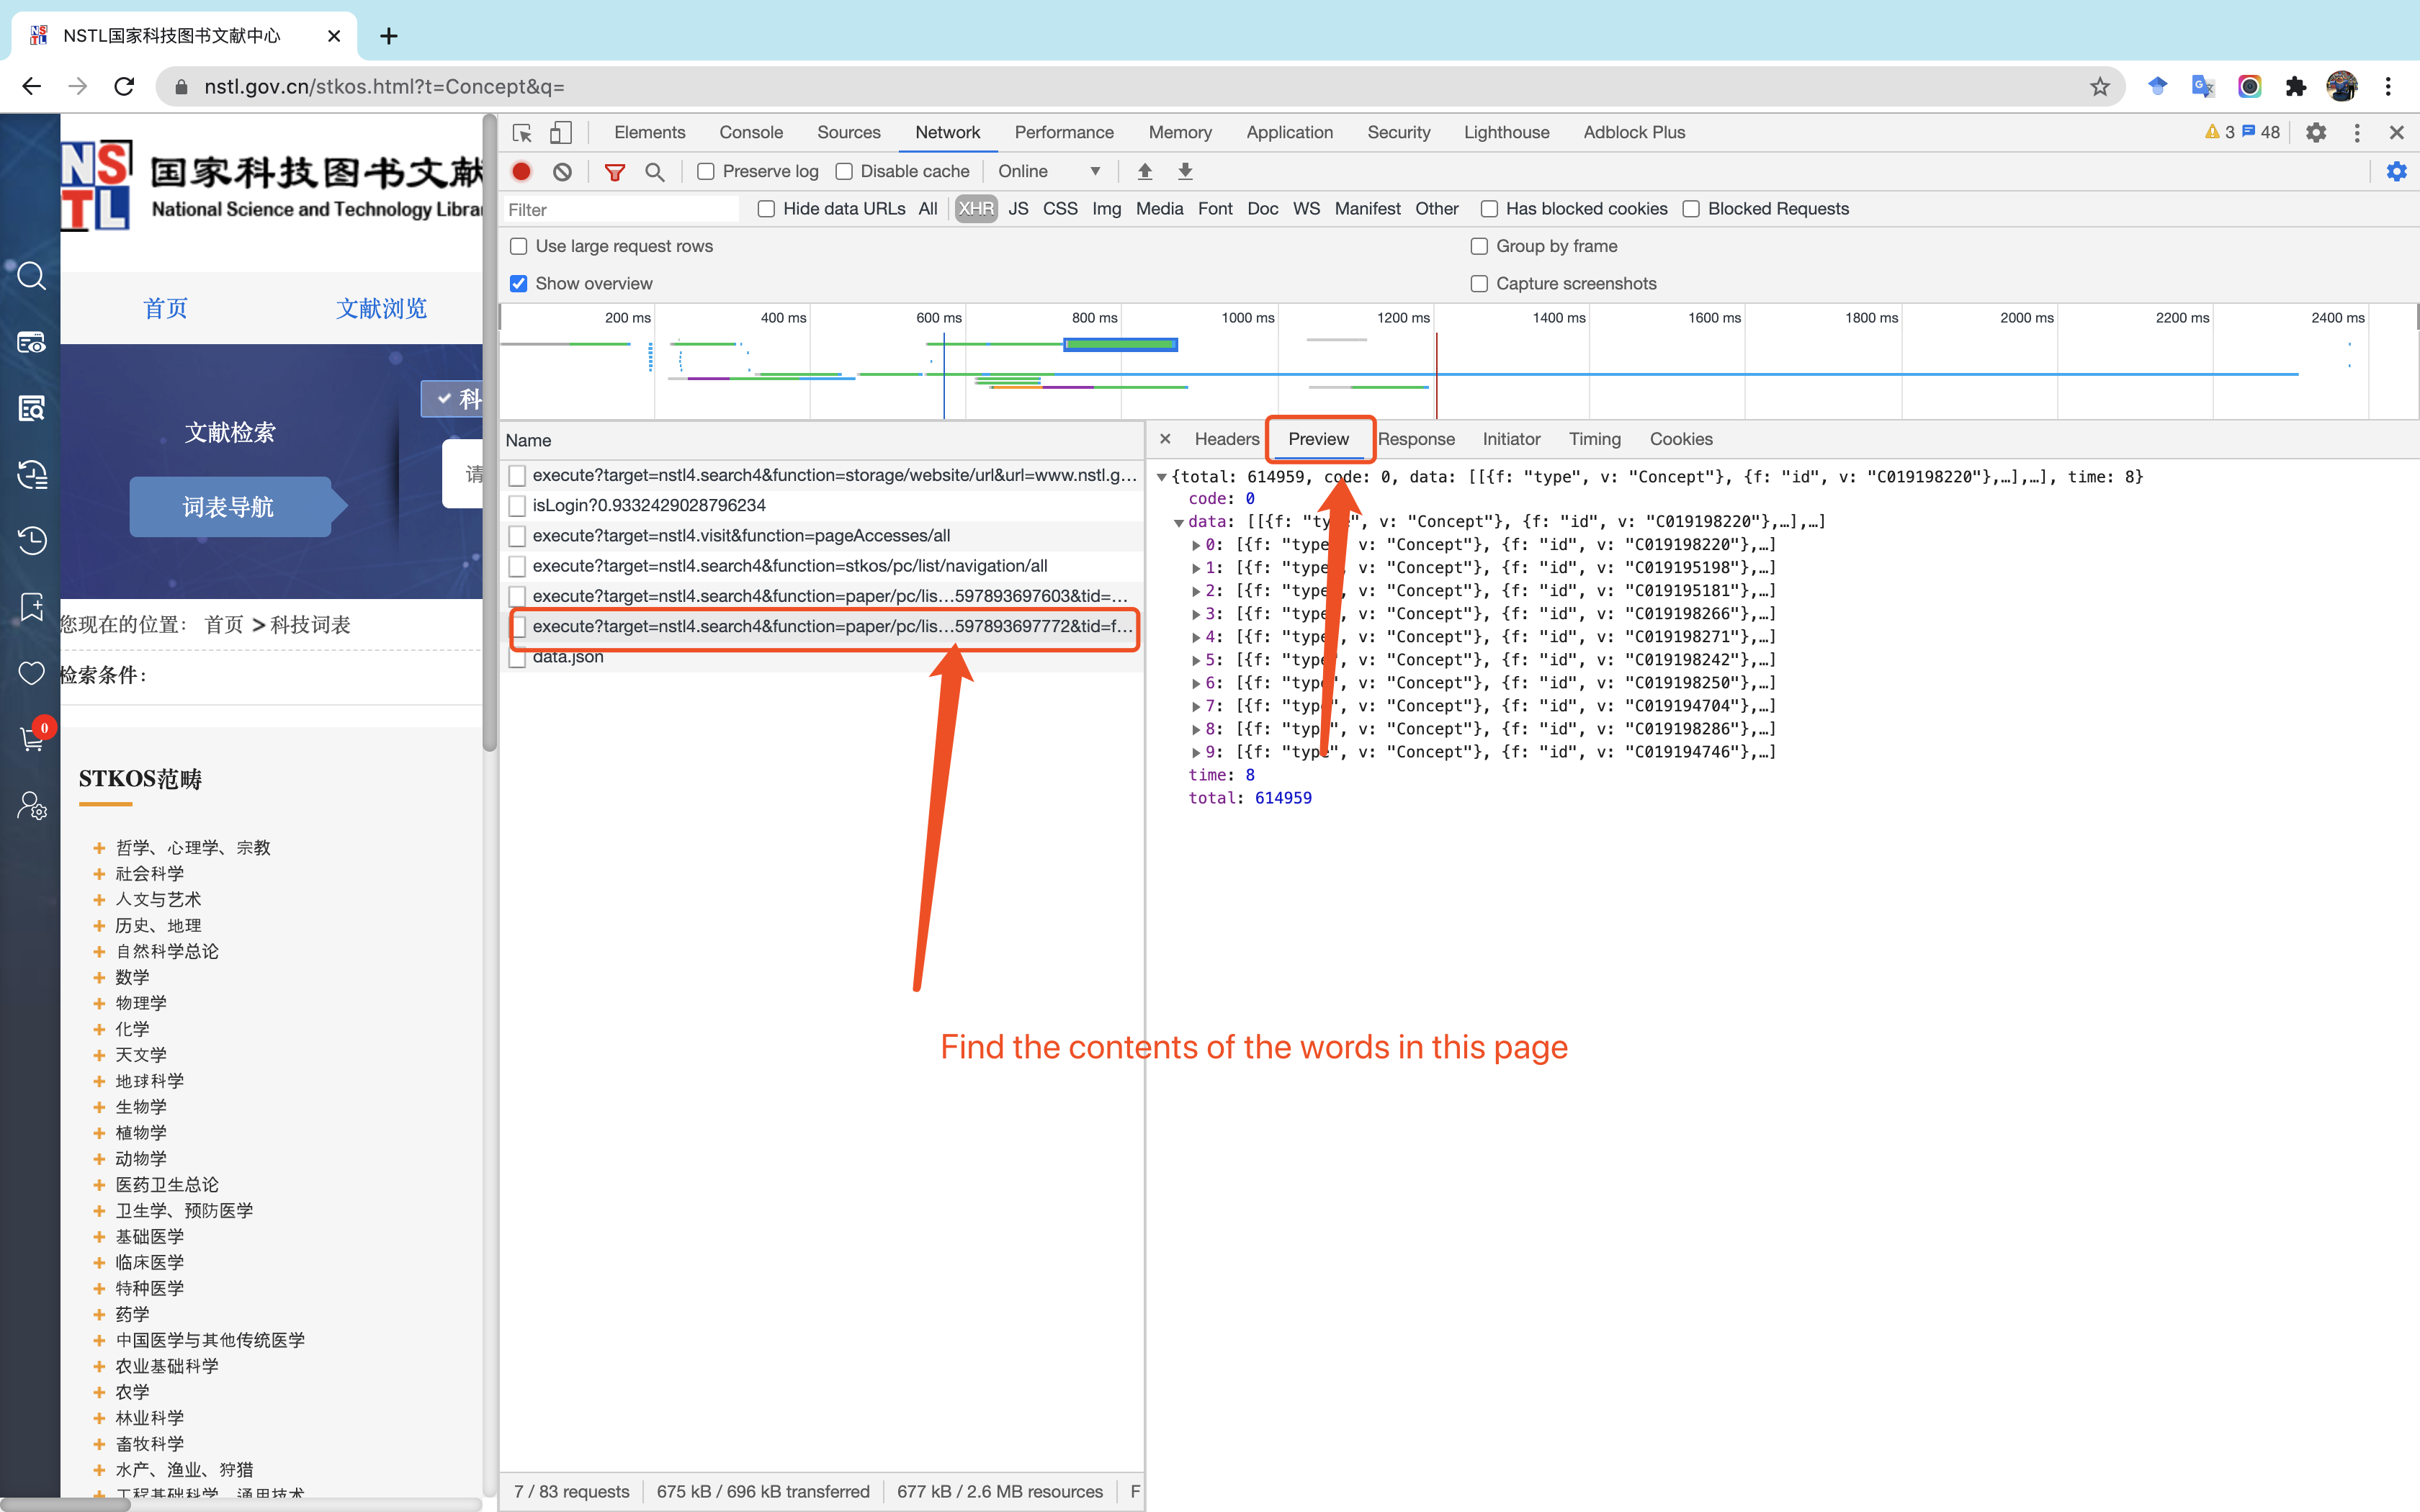Check the Disable cache option
Image resolution: width=2420 pixels, height=1512 pixels.
click(844, 171)
